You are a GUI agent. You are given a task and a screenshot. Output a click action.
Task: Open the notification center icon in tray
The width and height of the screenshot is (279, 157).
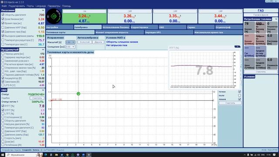[x=274, y=155]
